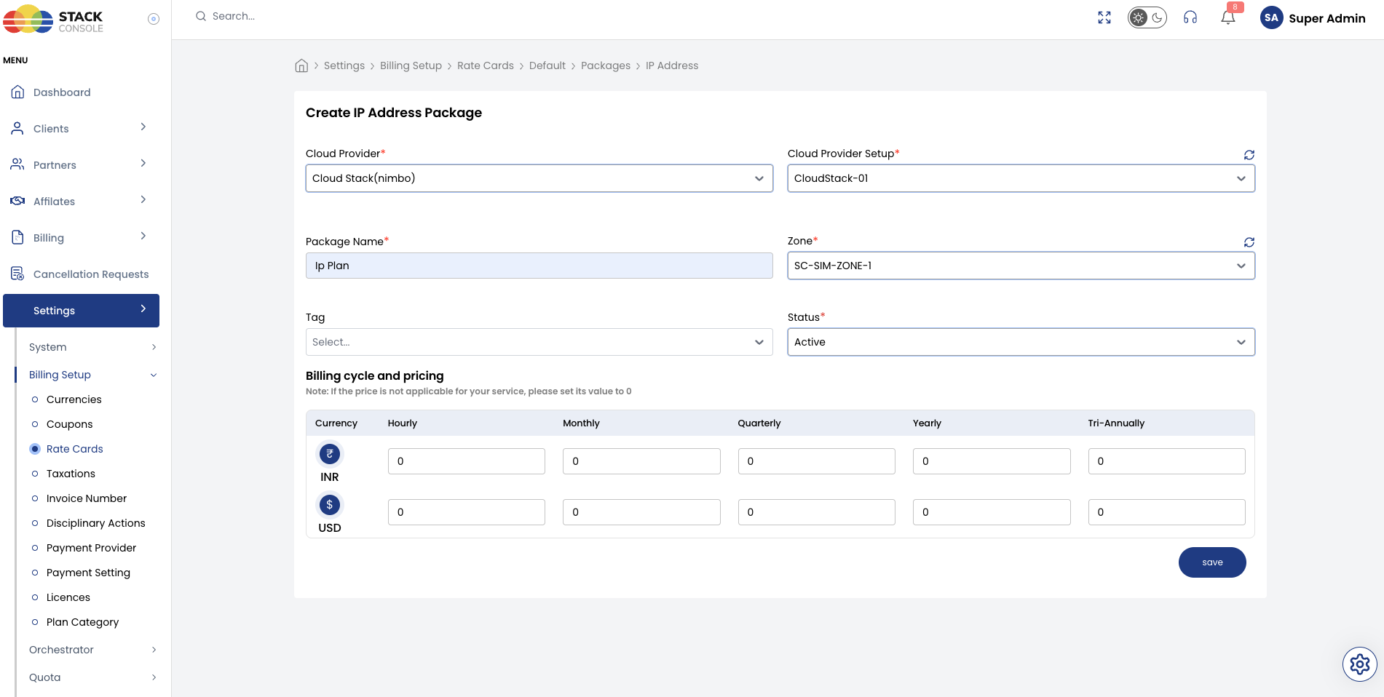Go to Currencies settings
The height and width of the screenshot is (697, 1384).
[x=74, y=399]
